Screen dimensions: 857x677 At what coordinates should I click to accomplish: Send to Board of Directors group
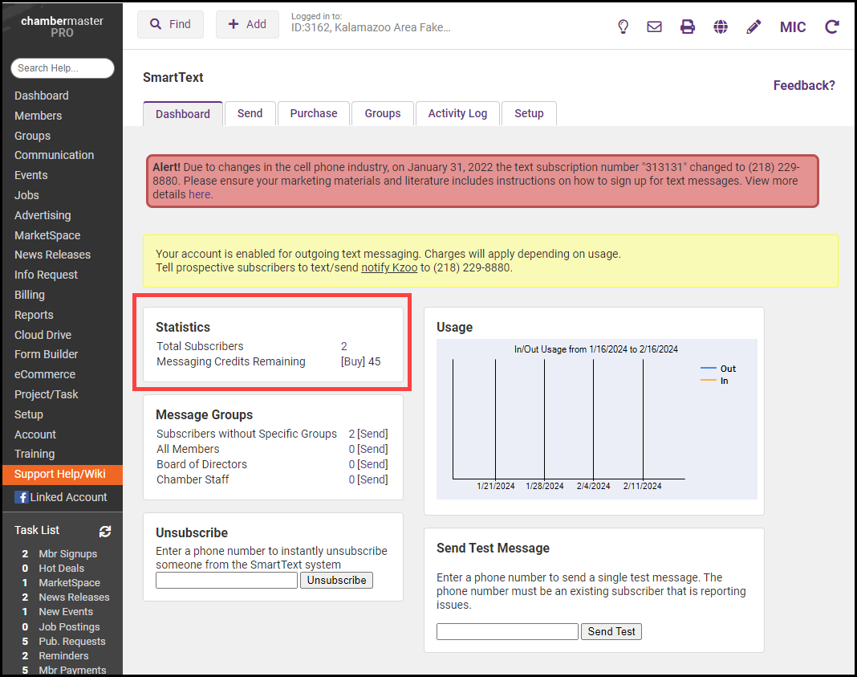[372, 464]
